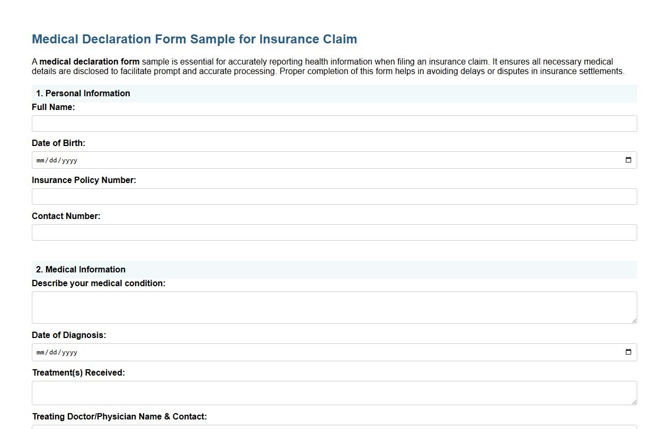This screenshot has width=669, height=429.
Task: Click the Full Name input field
Action: (334, 123)
